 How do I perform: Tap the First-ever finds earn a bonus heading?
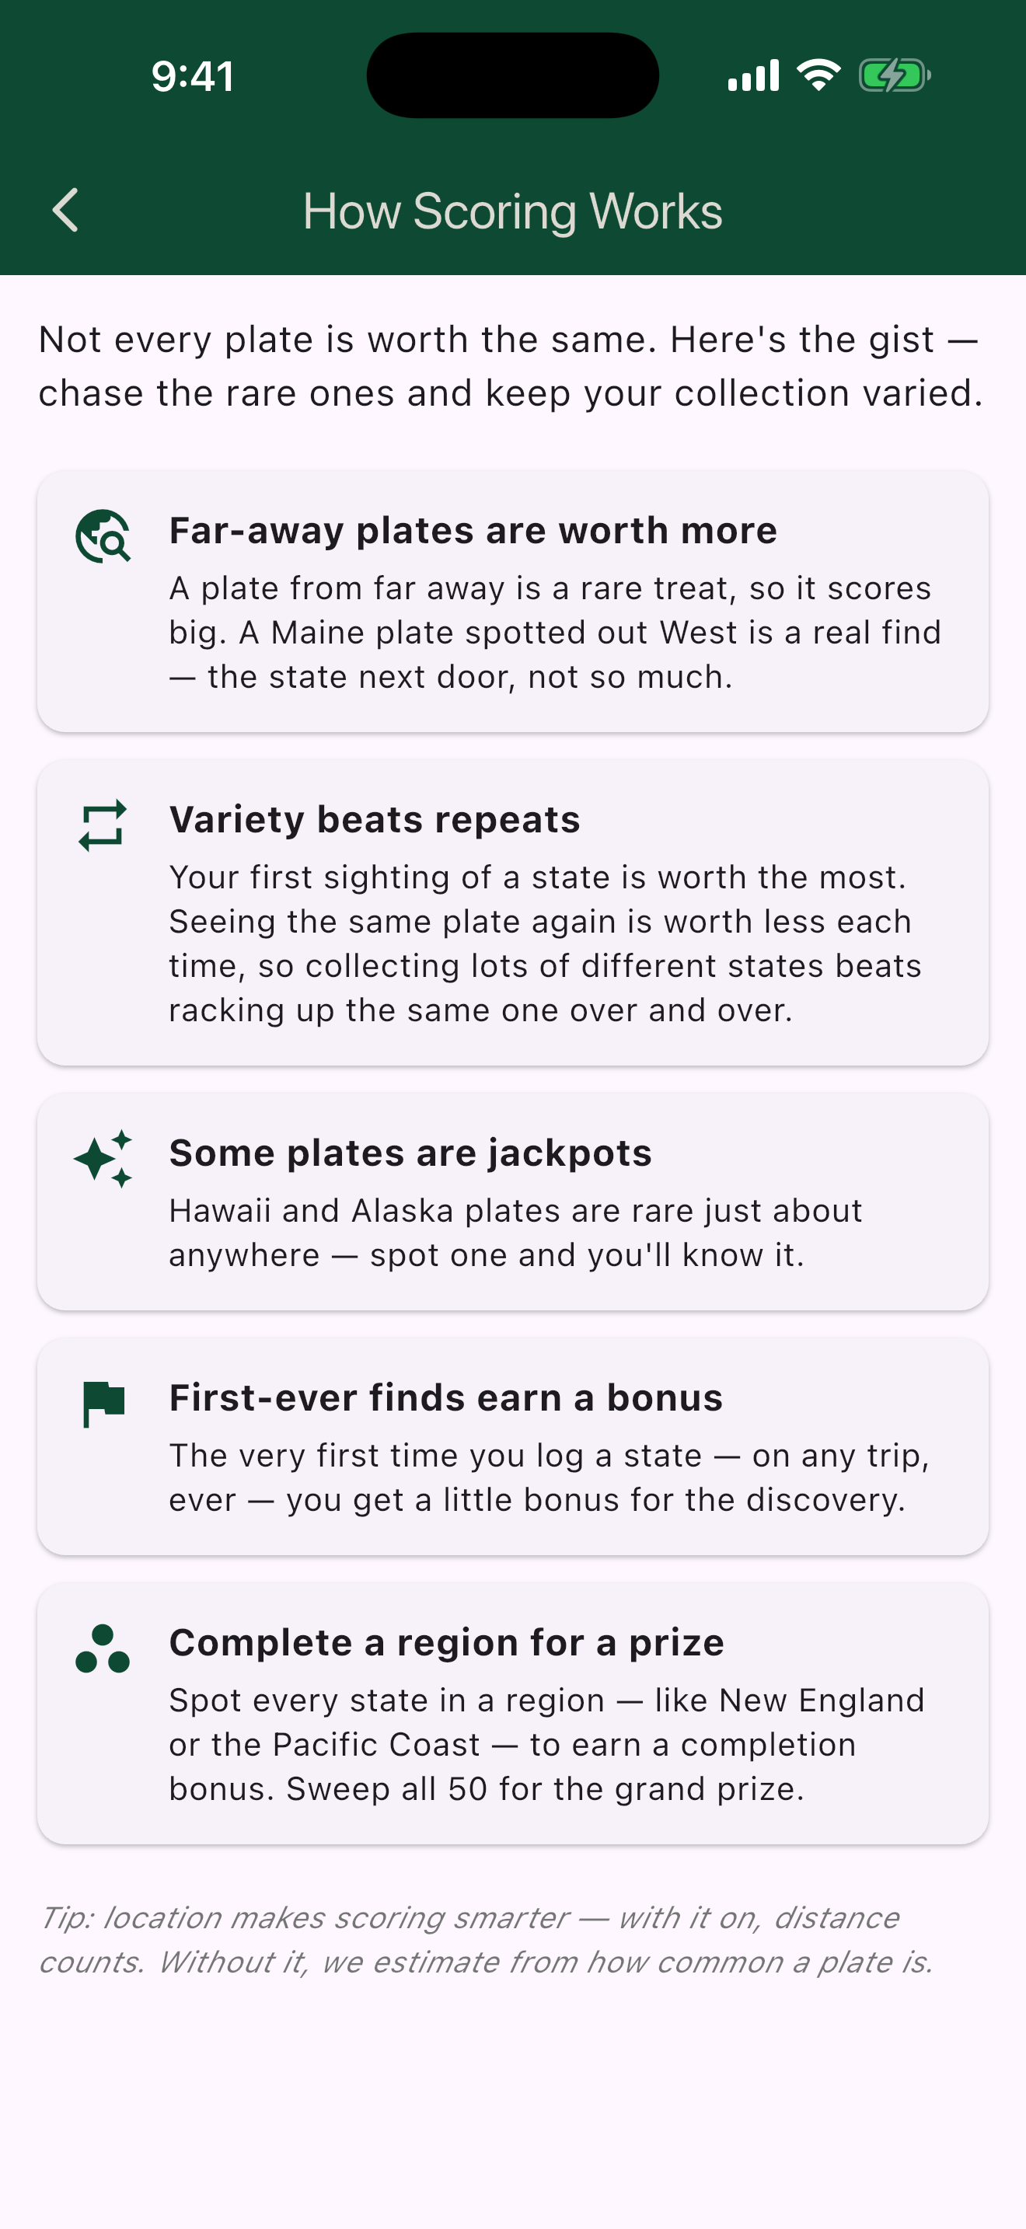(x=445, y=1397)
